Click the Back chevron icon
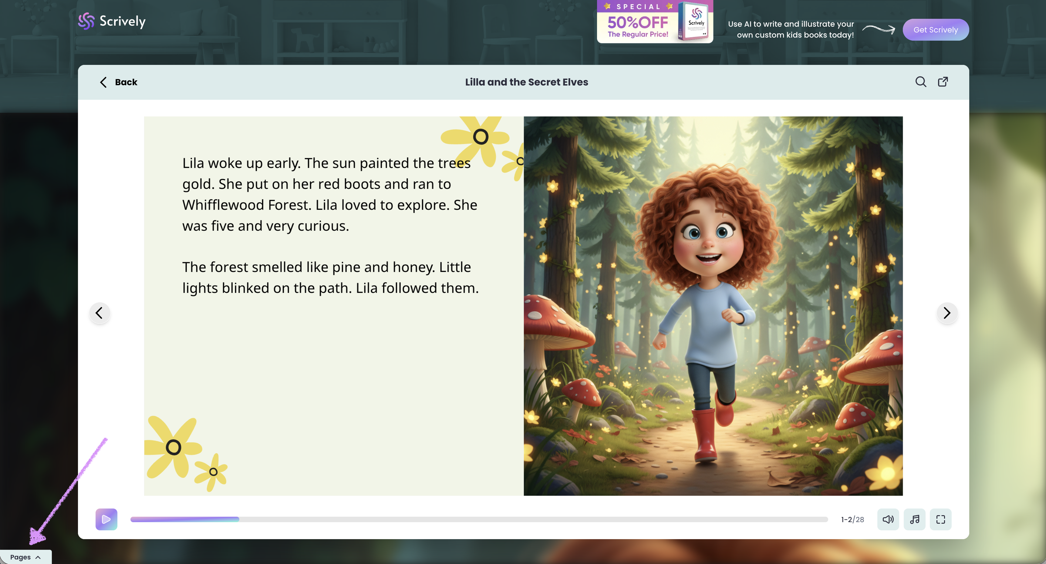The height and width of the screenshot is (564, 1046). [103, 82]
